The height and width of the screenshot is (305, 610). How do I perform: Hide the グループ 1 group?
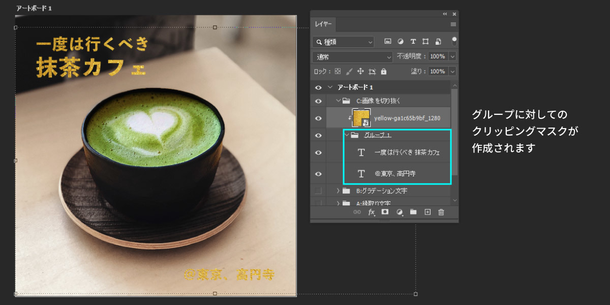coord(318,136)
